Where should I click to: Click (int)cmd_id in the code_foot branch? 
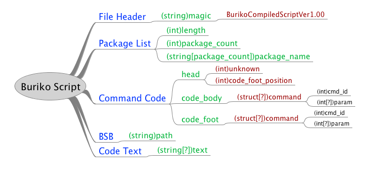tap(329, 113)
